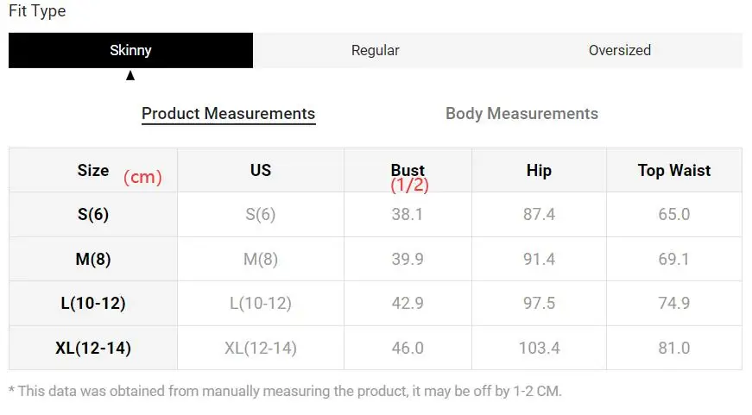Select the M(8) size row label
Image resolution: width=752 pixels, height=415 pixels.
tap(93, 259)
